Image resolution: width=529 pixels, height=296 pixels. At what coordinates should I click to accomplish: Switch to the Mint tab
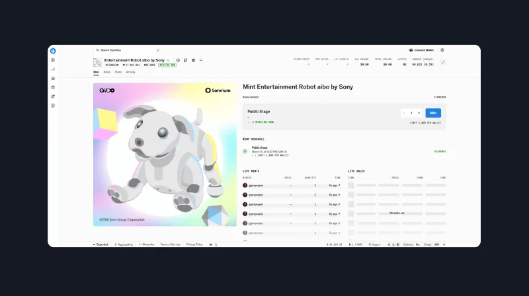[x=96, y=72]
